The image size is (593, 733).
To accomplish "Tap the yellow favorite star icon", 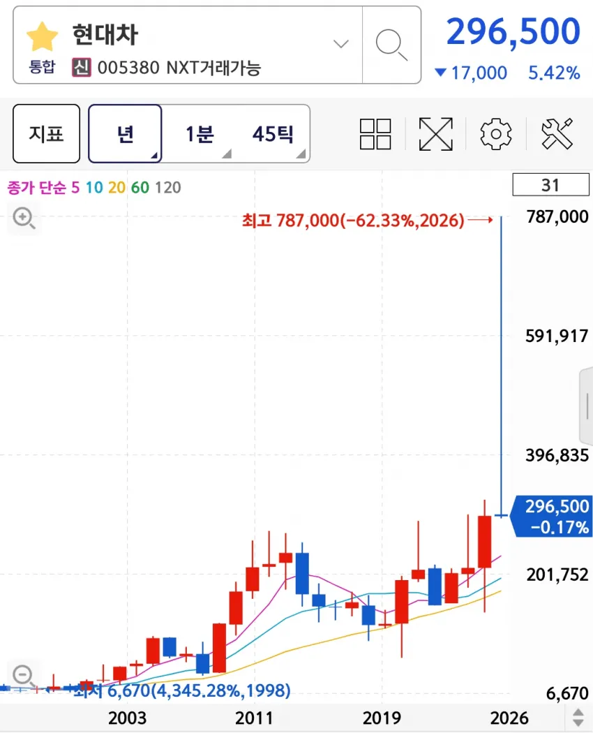I will click(x=42, y=36).
